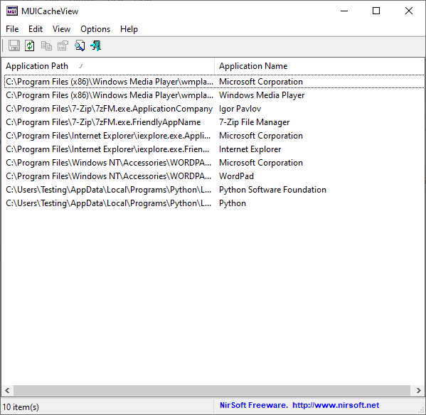Open the Options menu
The width and height of the screenshot is (426, 415).
click(95, 29)
